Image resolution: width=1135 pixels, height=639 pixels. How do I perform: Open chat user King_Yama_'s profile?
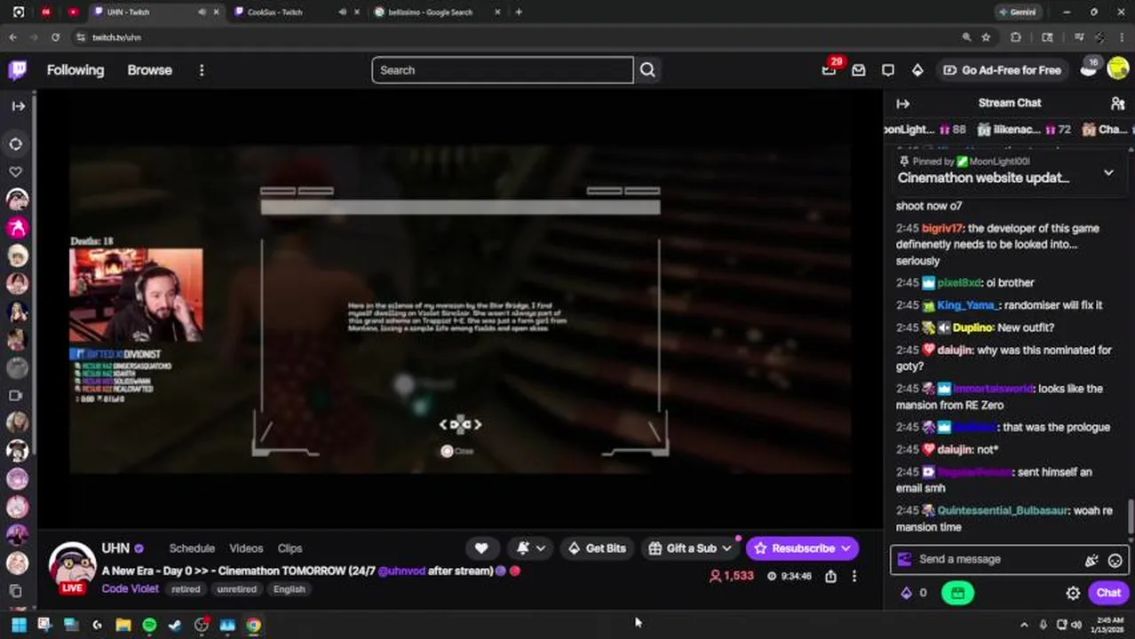[967, 304]
